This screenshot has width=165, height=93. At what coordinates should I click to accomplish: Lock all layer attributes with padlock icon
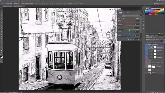[x=155, y=42]
